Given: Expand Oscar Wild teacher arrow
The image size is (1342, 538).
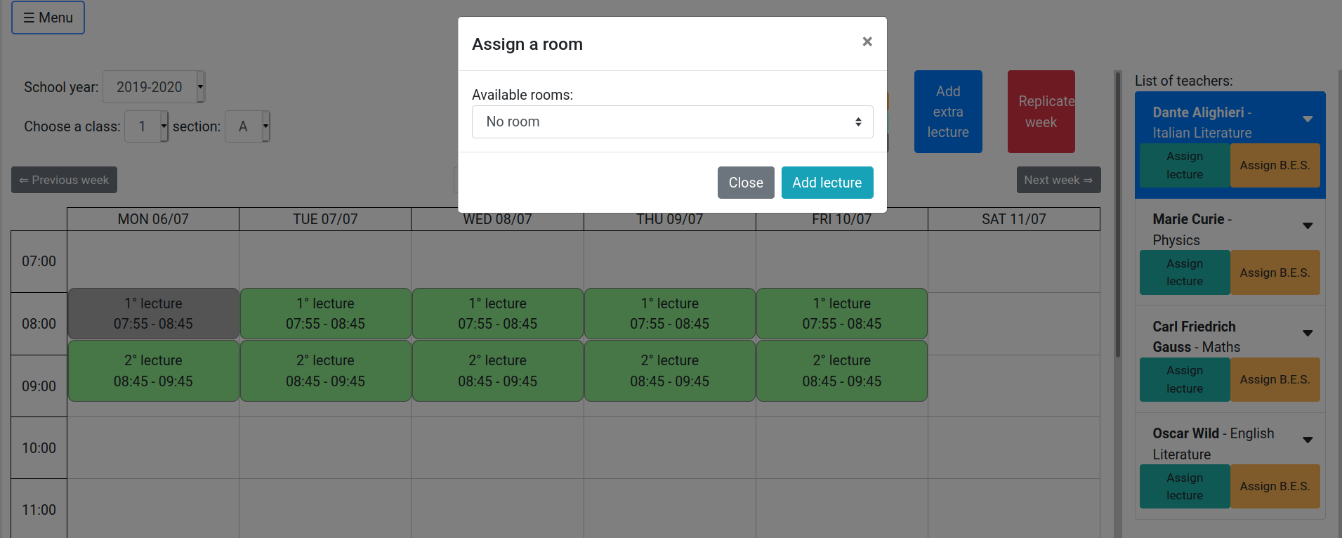Looking at the screenshot, I should click(1308, 440).
